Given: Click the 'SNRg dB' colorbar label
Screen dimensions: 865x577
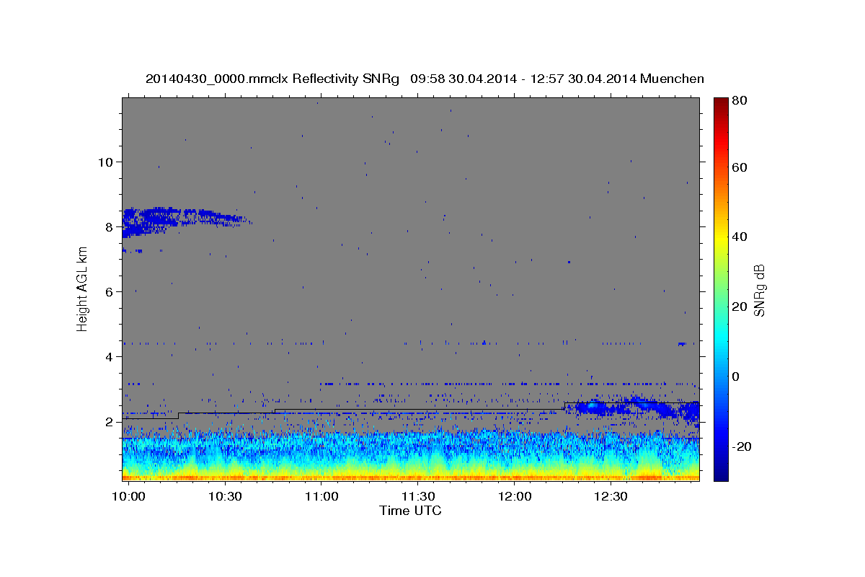Looking at the screenshot, I should (759, 290).
